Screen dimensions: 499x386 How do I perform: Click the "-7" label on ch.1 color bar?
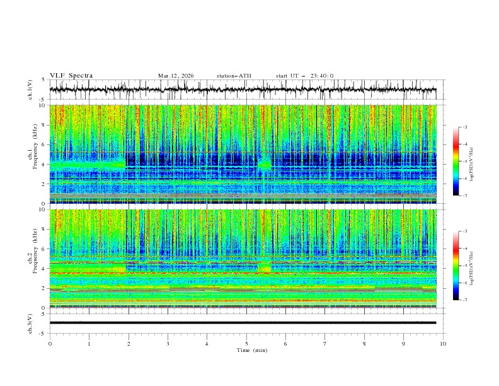465,196
